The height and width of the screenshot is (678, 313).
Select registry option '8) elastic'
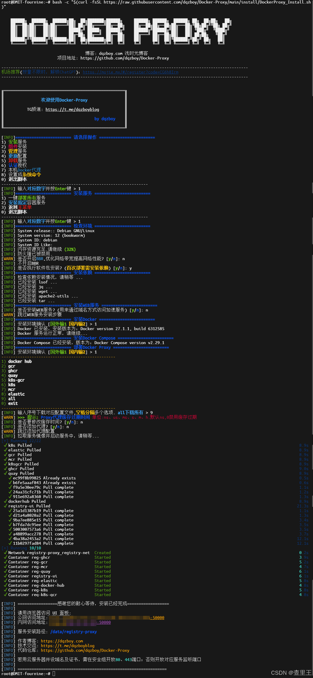[13, 394]
